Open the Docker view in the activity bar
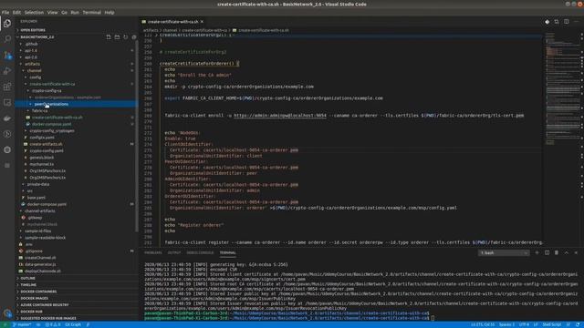This screenshot has width=584, height=328. click(7, 118)
